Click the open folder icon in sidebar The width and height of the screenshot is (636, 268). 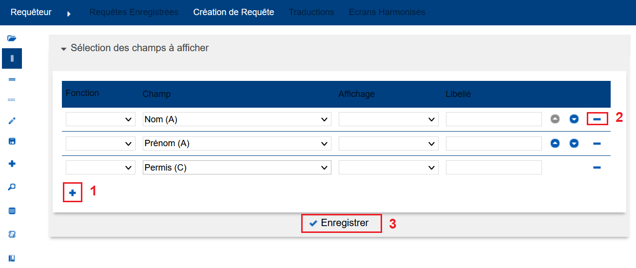point(12,38)
